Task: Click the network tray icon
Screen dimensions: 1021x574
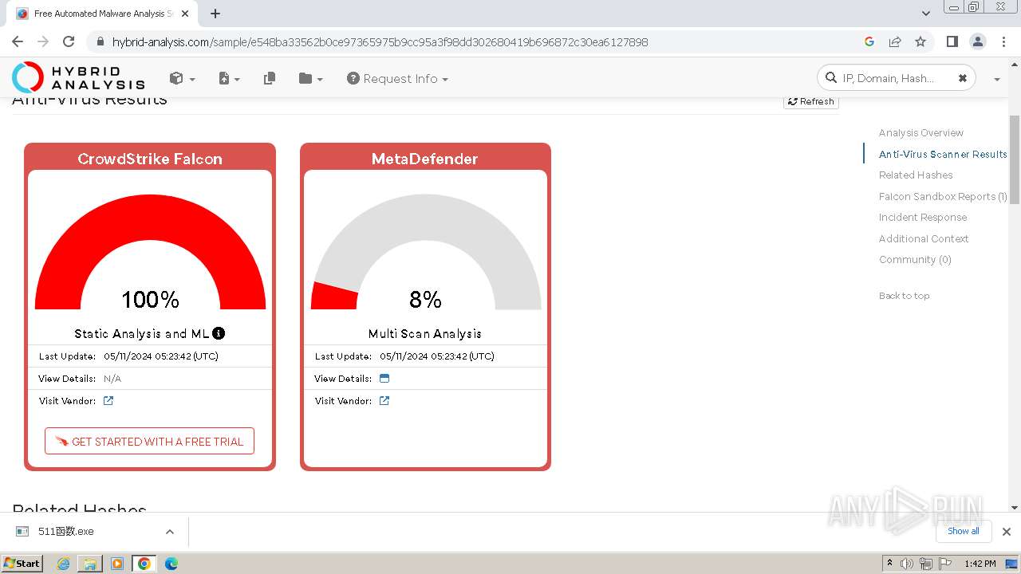Action: 925,564
